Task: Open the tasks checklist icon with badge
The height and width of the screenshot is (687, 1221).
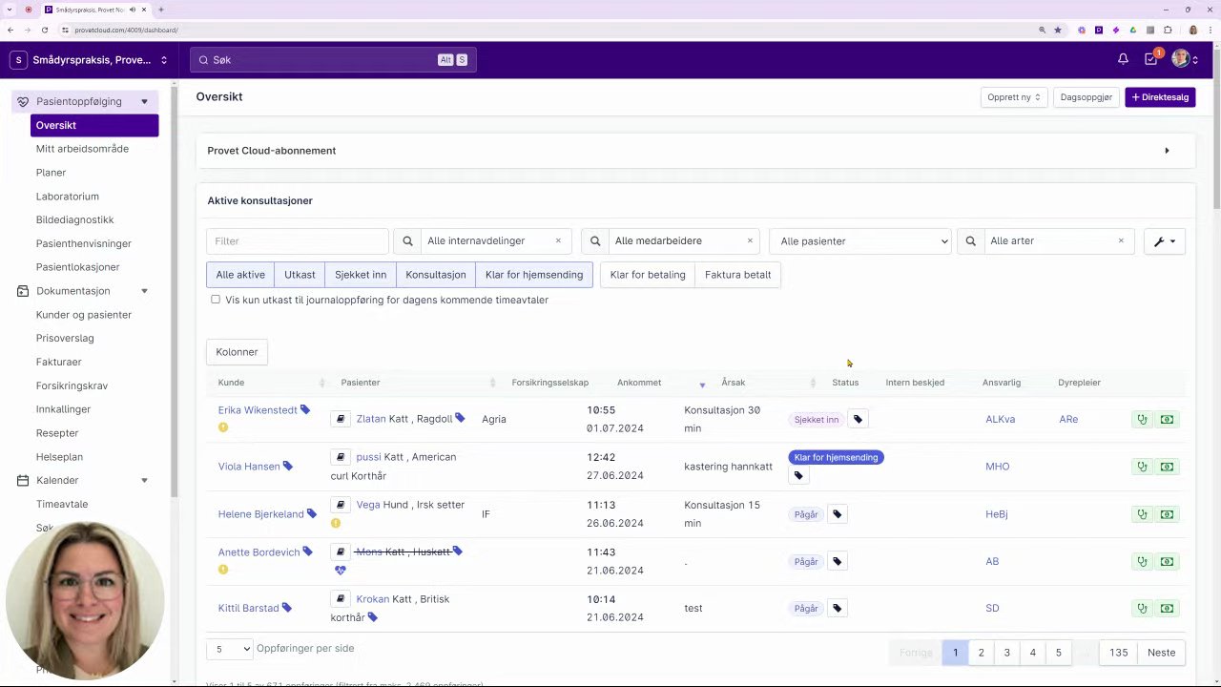Action: [x=1151, y=59]
